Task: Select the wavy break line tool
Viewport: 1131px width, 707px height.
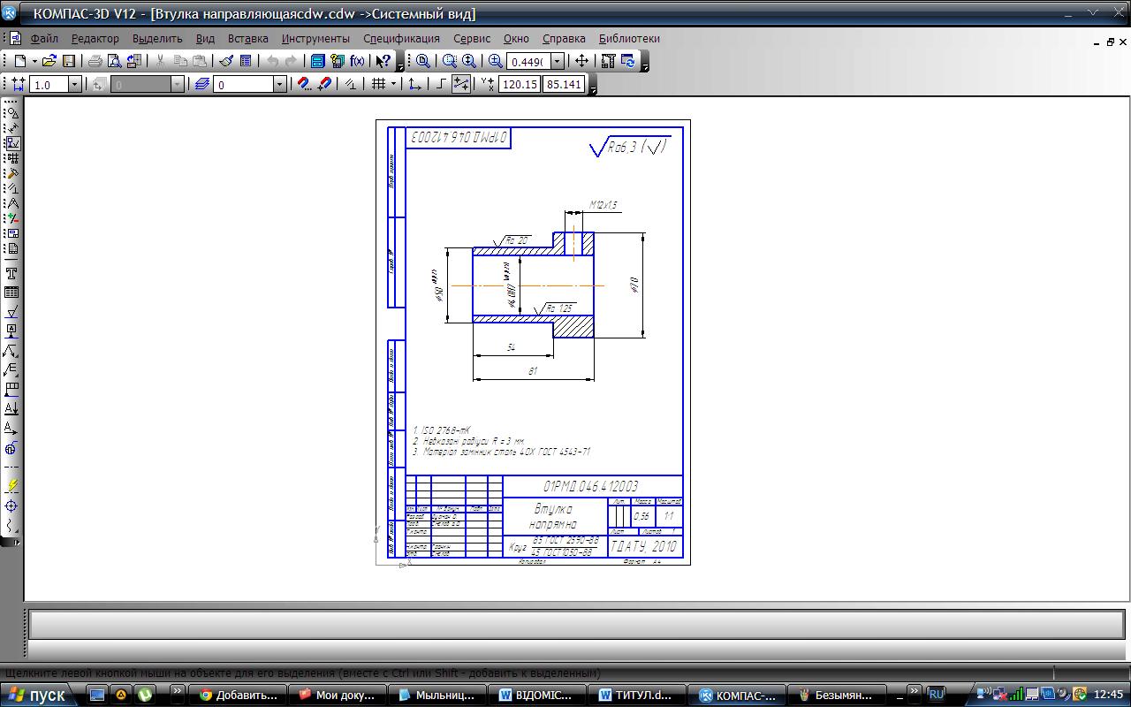Action: 11,525
